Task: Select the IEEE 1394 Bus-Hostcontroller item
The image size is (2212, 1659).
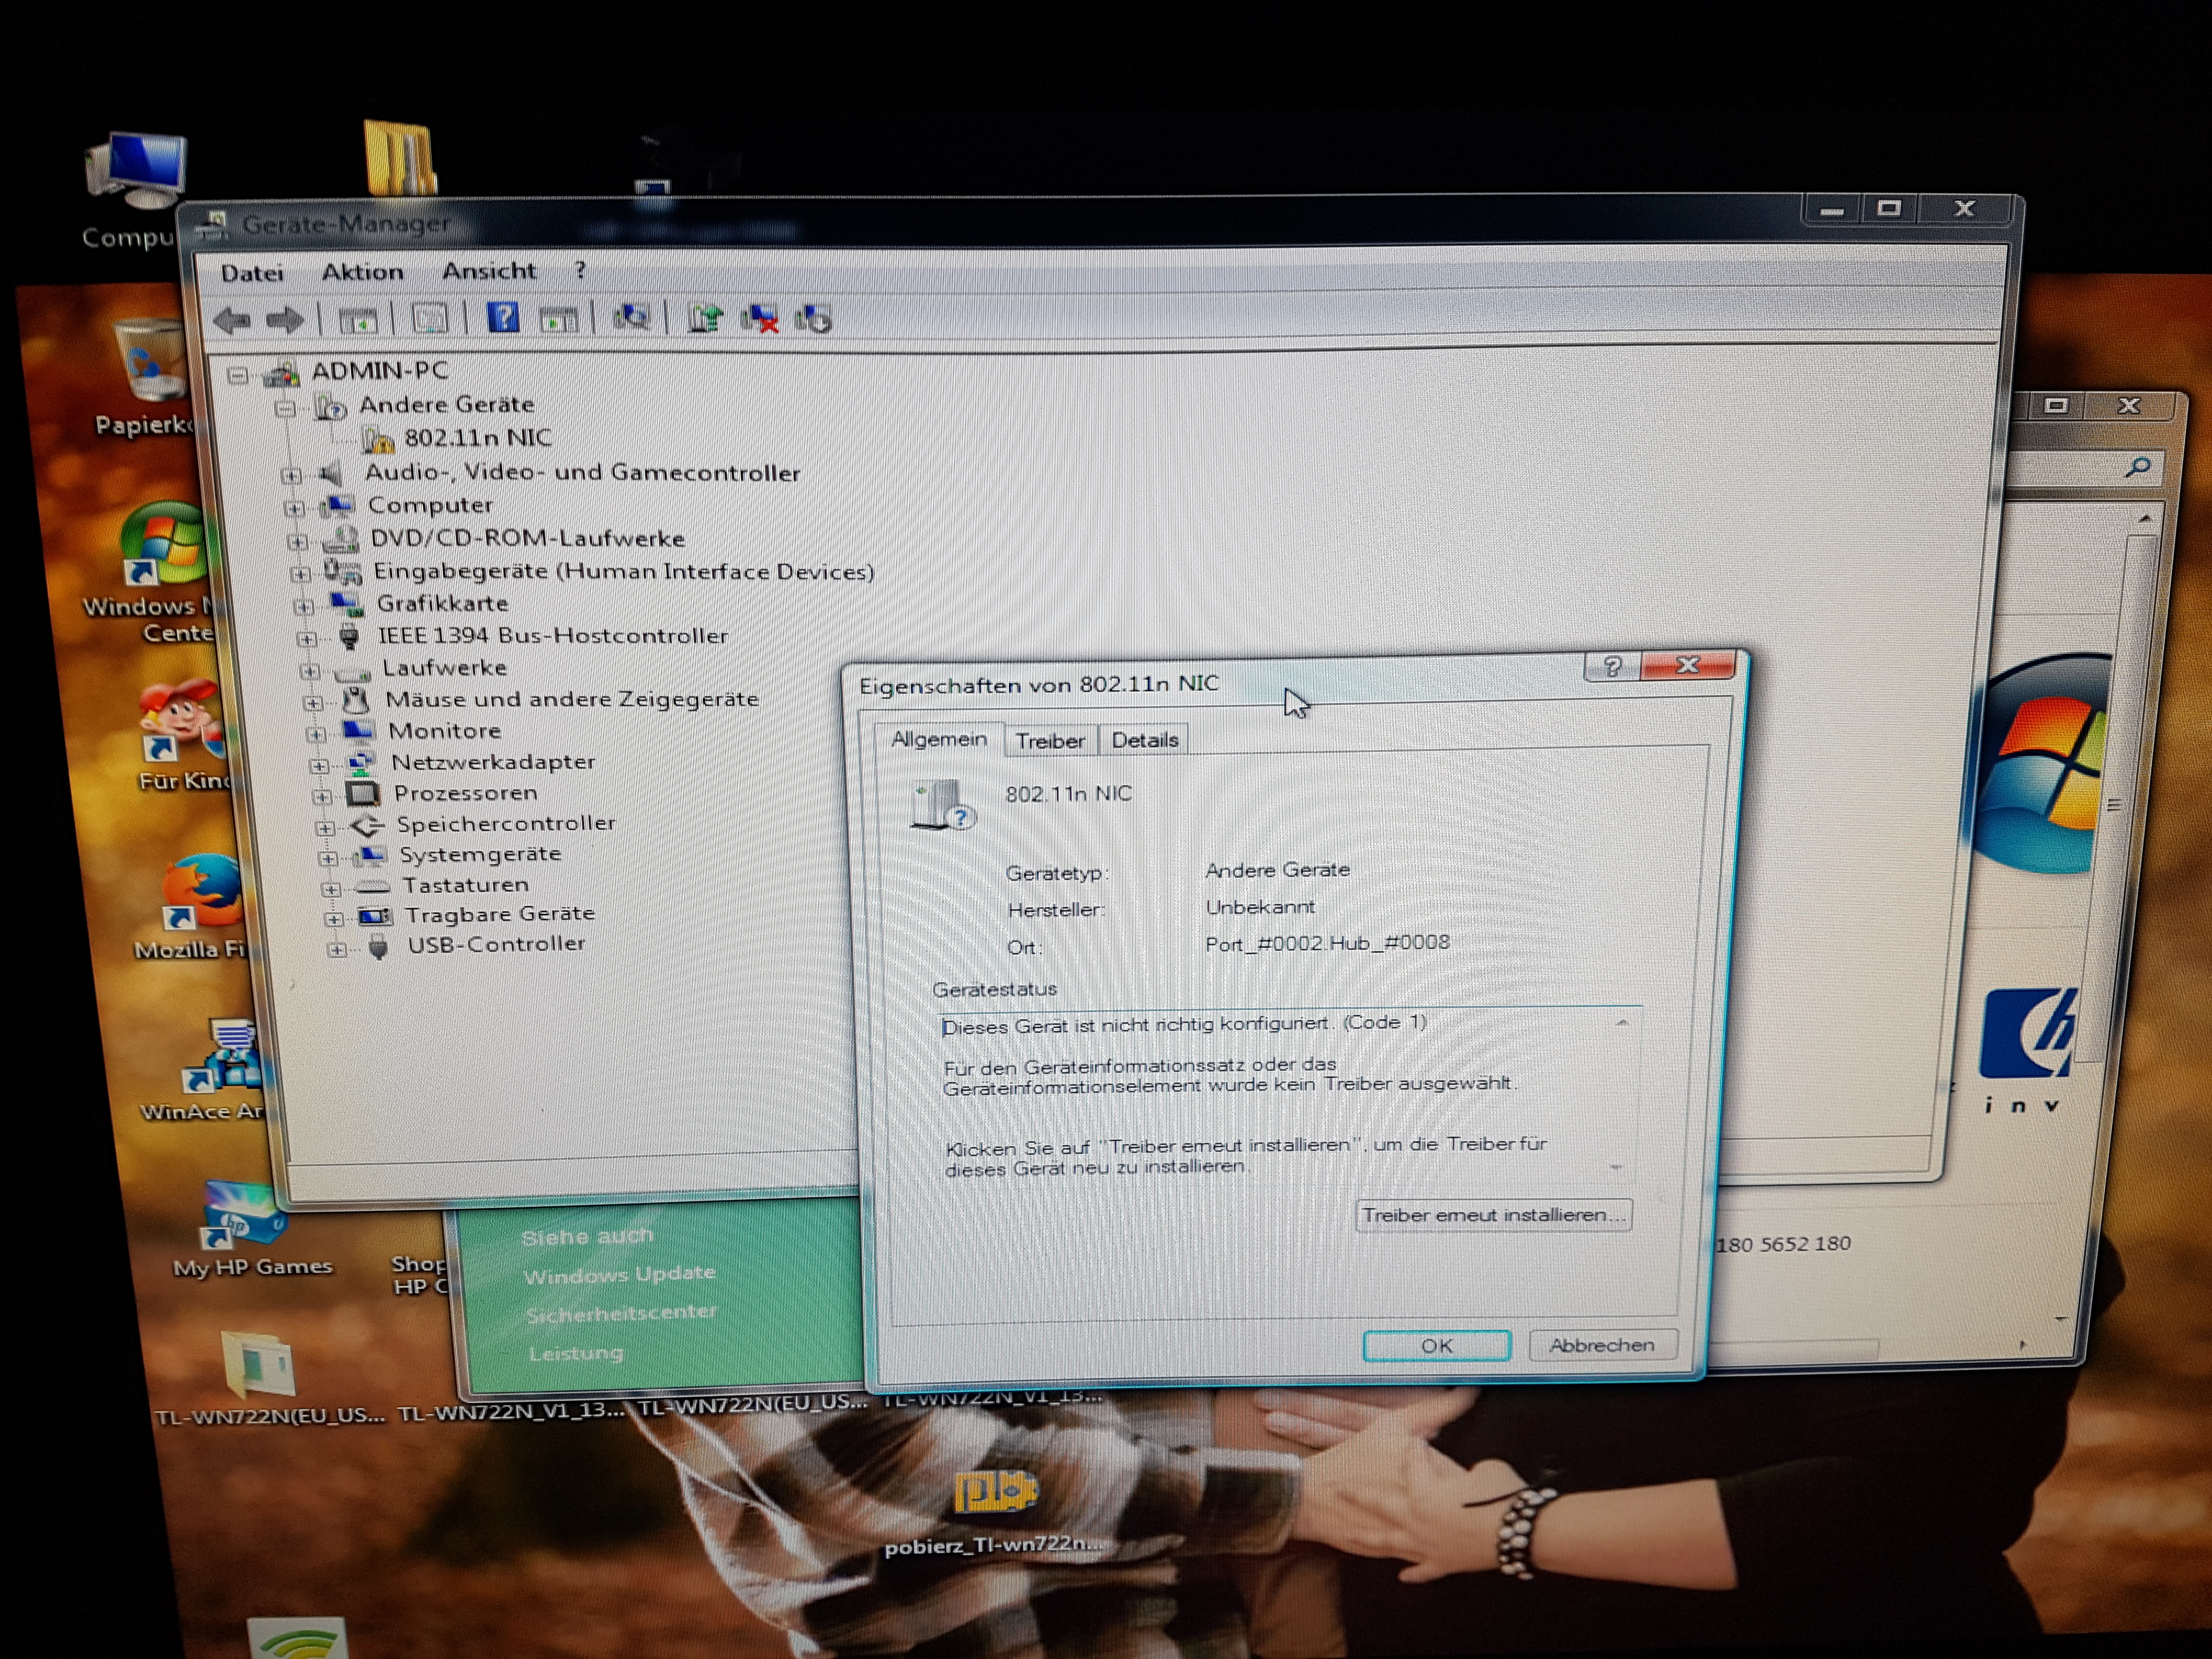Action: coord(552,636)
